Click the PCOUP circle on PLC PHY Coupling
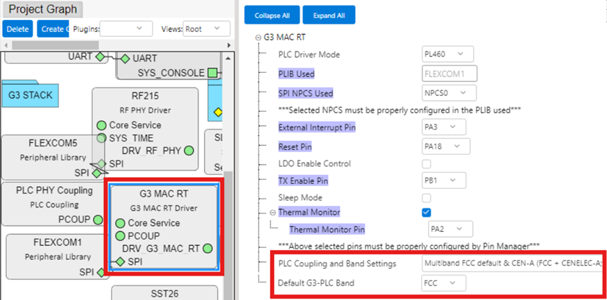Screen dimensions: 607x300 click(101, 219)
